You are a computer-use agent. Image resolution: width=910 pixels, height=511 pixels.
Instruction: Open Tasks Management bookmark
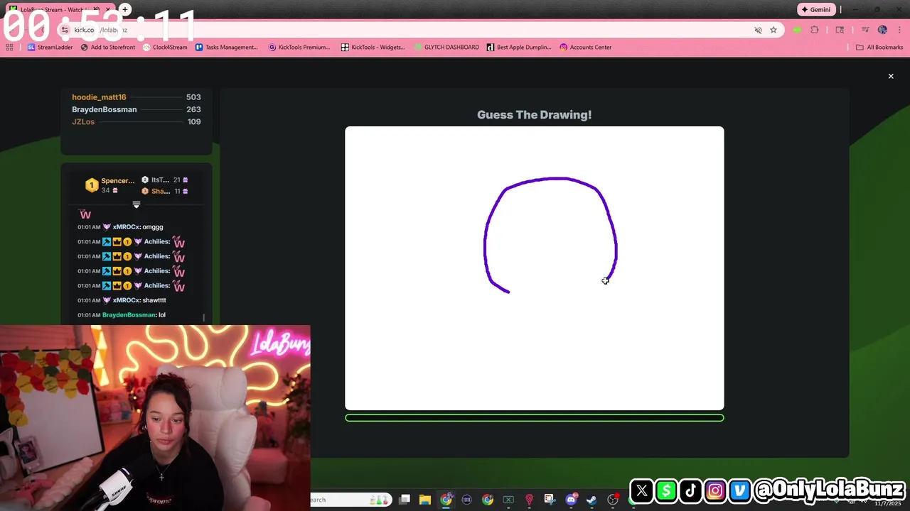[x=227, y=48]
